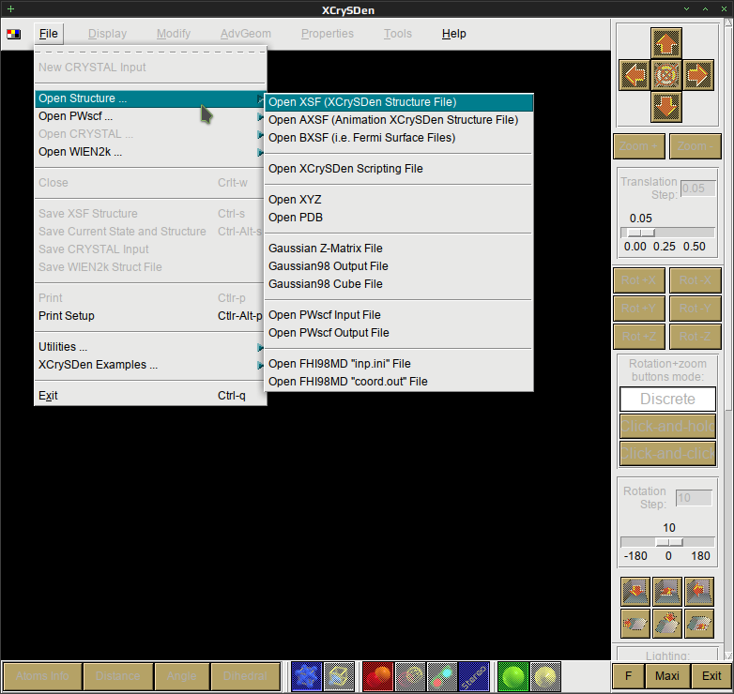
Task: Choose Open FHI98MD "coord.out" File
Action: [399, 381]
